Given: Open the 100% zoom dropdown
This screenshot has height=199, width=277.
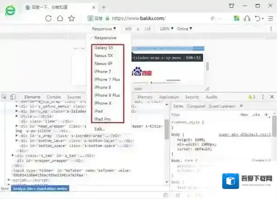Looking at the screenshot, I should click(166, 29).
